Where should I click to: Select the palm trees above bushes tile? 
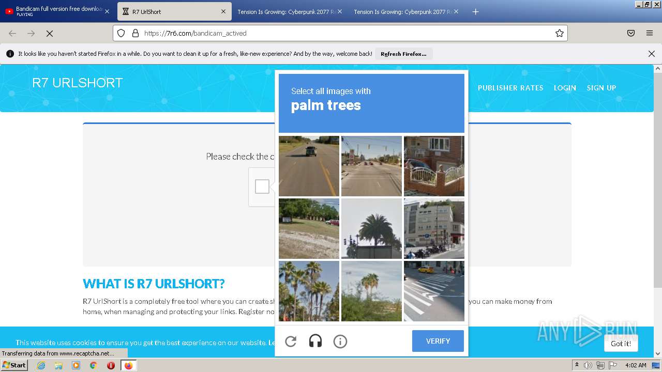click(x=371, y=291)
